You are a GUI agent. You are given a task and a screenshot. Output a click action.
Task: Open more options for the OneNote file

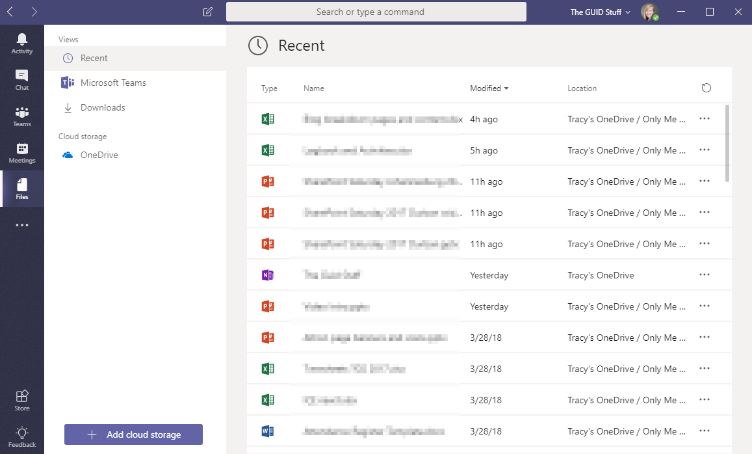tap(704, 275)
